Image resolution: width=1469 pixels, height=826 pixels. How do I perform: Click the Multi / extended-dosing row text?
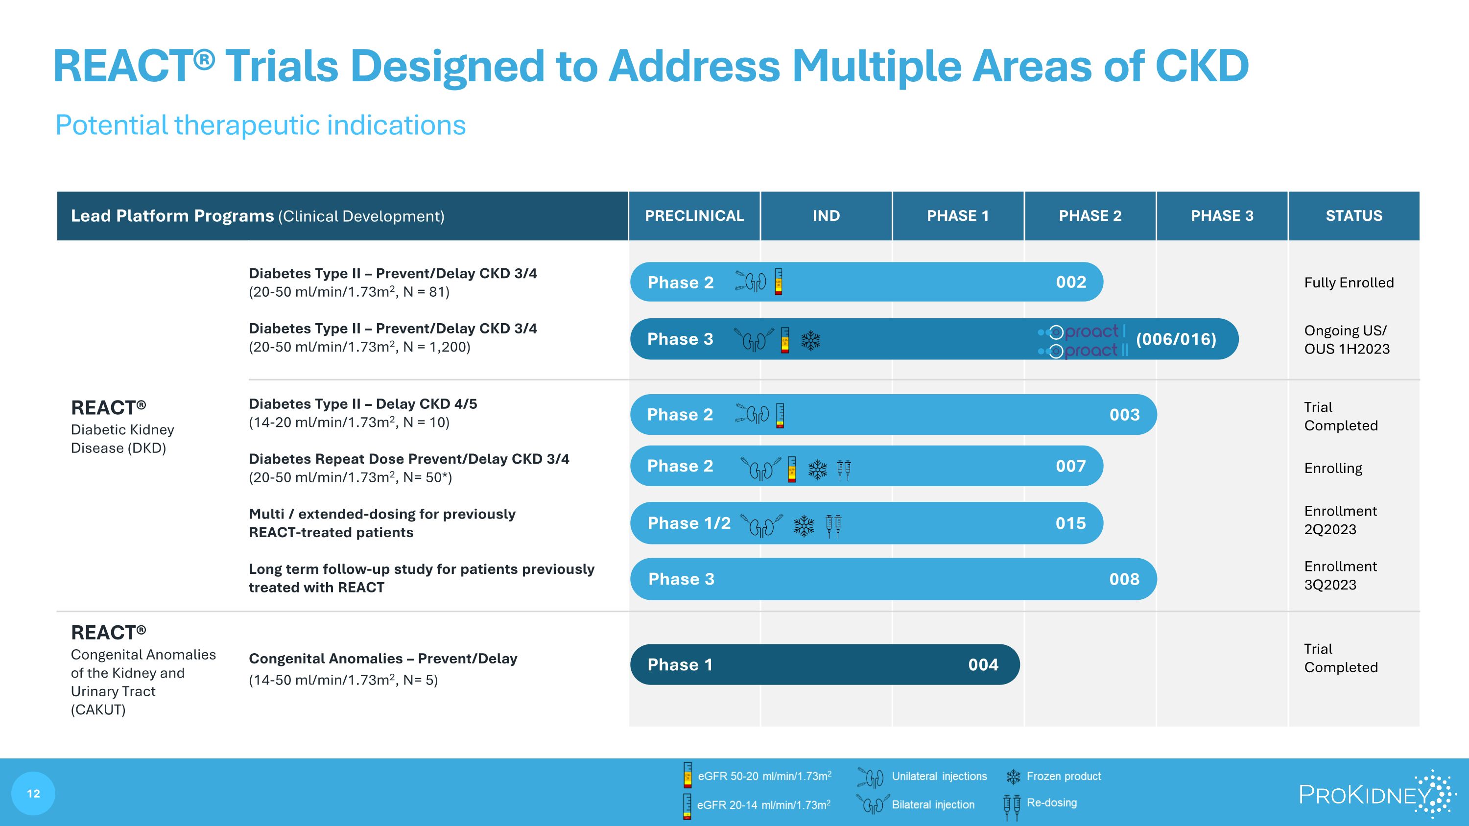(382, 523)
